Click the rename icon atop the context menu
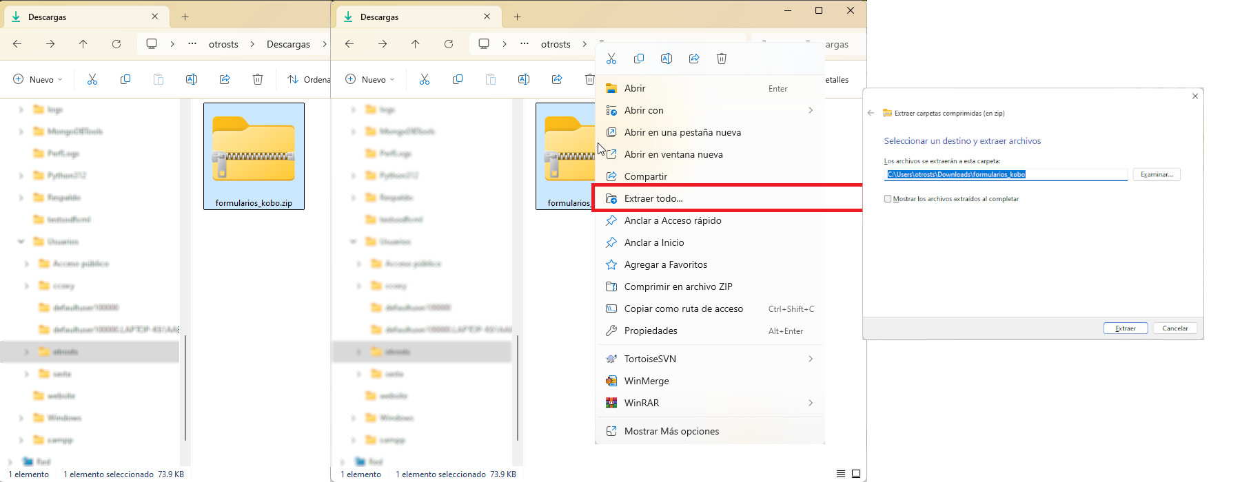Image resolution: width=1240 pixels, height=482 pixels. 667,59
